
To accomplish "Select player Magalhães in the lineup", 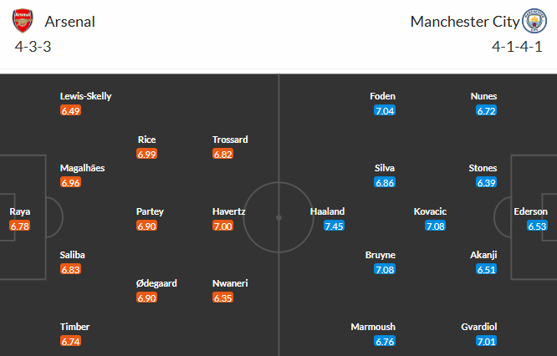I will tap(82, 168).
